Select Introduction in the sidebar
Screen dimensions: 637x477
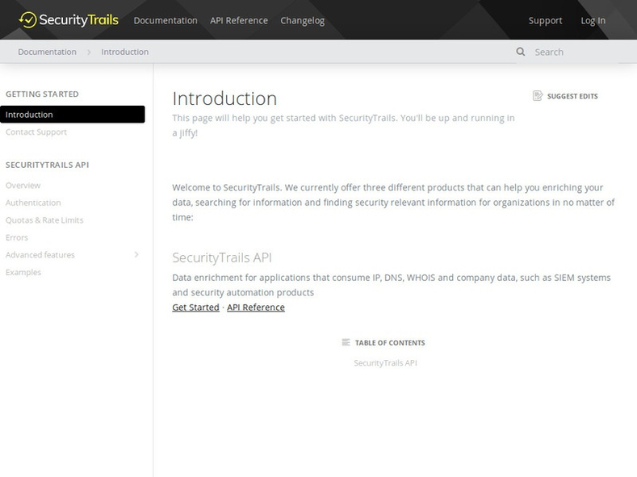pyautogui.click(x=73, y=115)
